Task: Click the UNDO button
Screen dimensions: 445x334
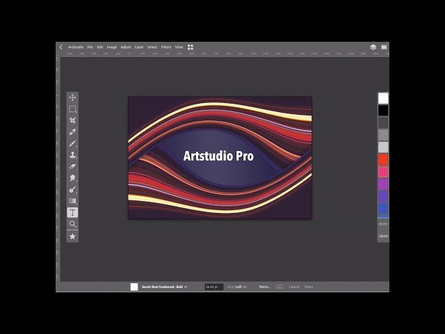Action: coord(383,237)
